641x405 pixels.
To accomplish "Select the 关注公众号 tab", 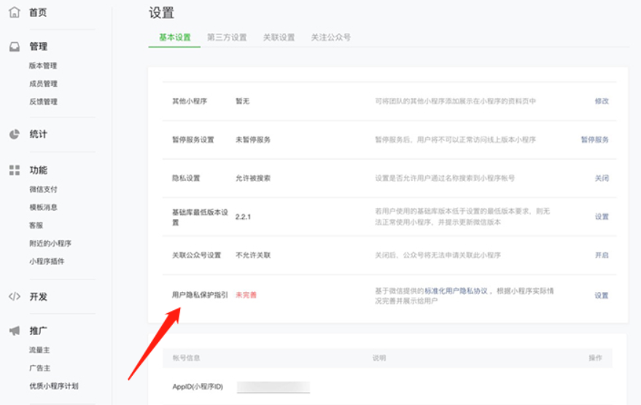I will [330, 37].
